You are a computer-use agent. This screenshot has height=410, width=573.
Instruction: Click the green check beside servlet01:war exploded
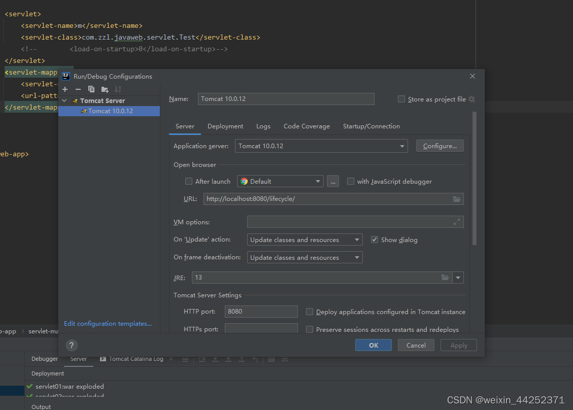(x=29, y=386)
